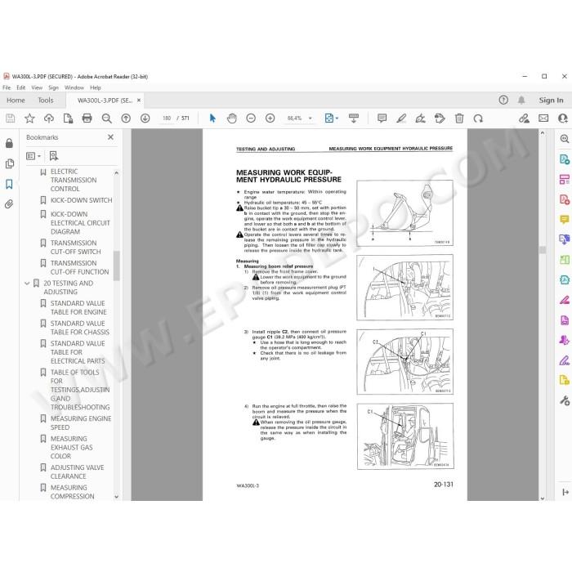Click the Sign In button
This screenshot has width=572, height=572.
552,100
